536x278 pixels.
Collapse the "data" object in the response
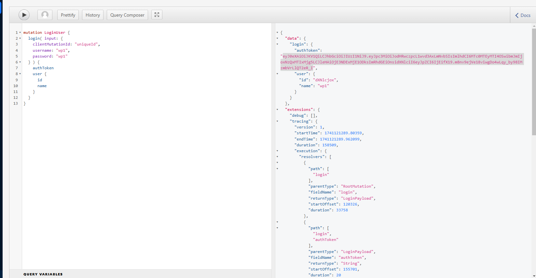tap(277, 38)
